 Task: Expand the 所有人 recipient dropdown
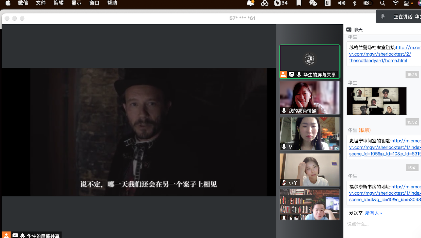(374, 213)
